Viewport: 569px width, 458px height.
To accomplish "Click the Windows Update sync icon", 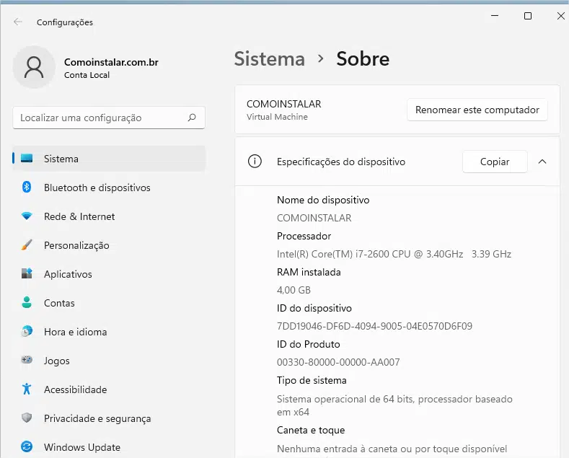I will point(27,446).
